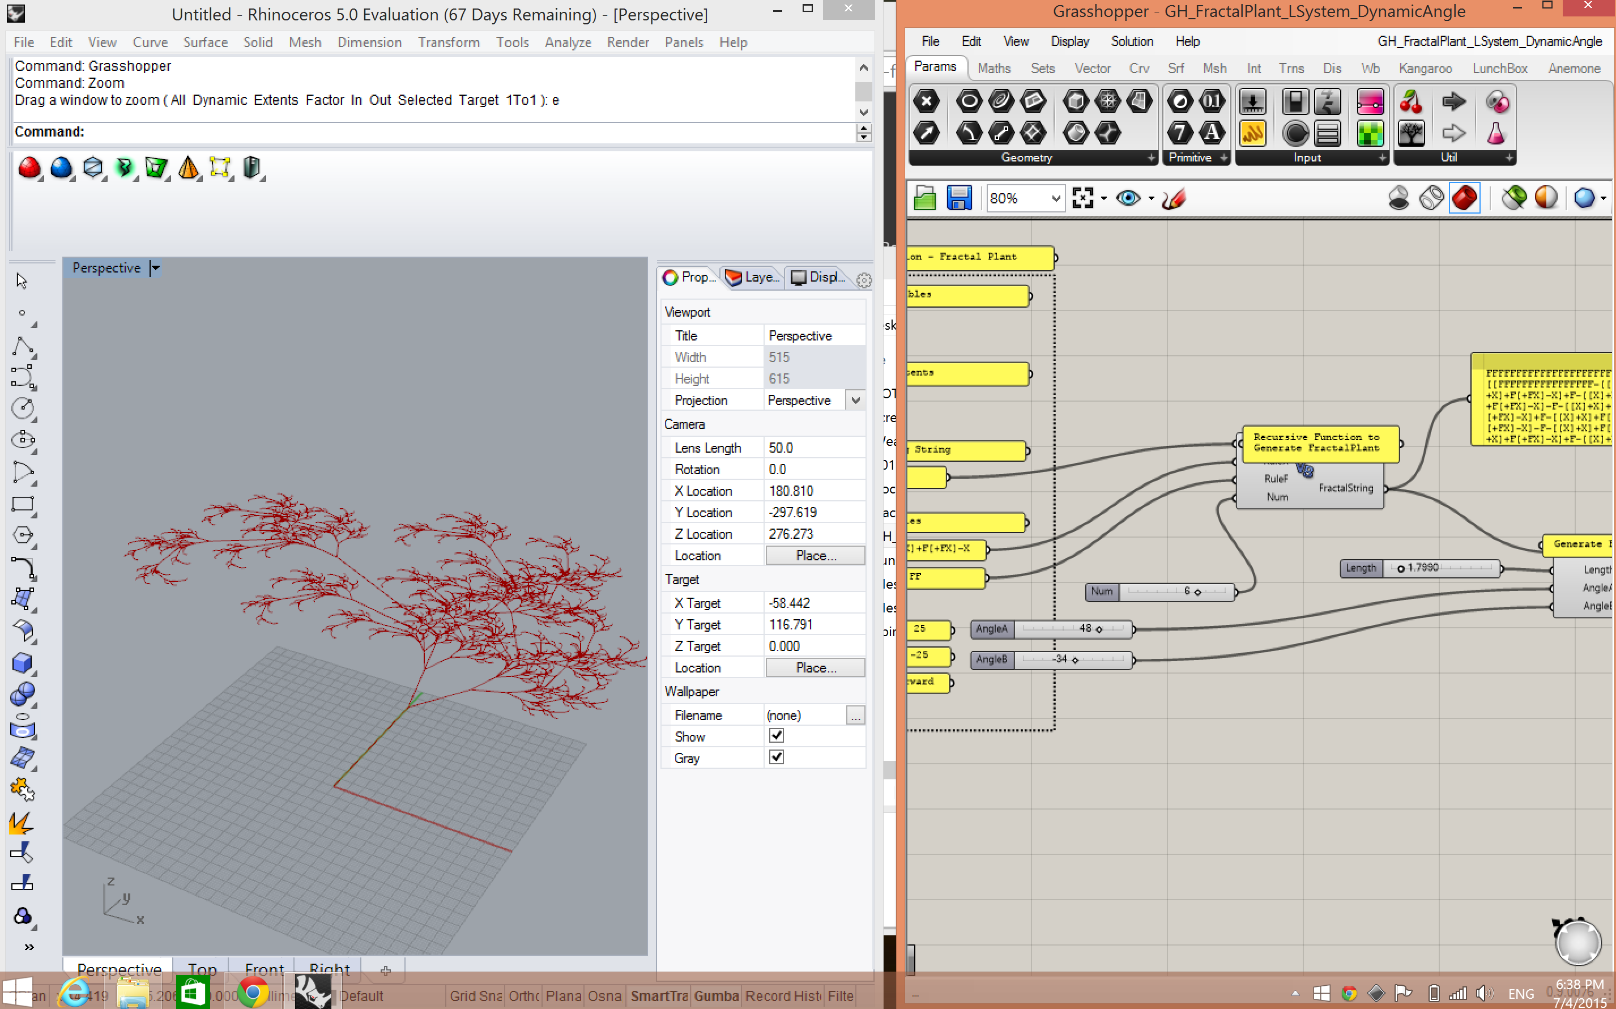The height and width of the screenshot is (1009, 1616).
Task: Select Rhino's red sphere tool icon
Action: tap(29, 168)
